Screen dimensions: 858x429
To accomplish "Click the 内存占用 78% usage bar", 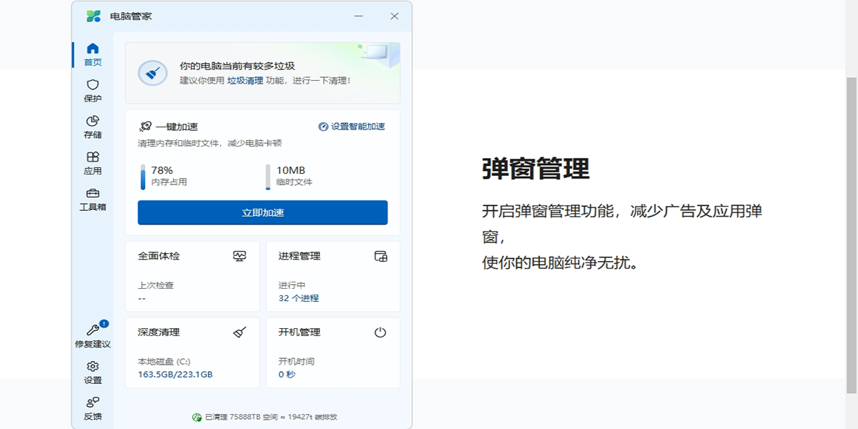I will coord(143,177).
